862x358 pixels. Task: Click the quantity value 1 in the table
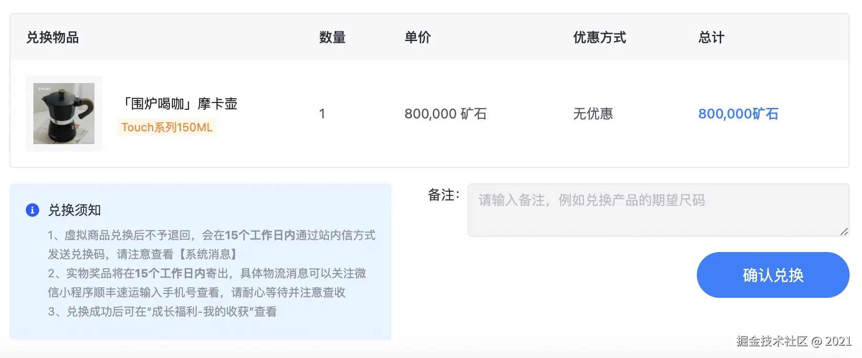click(323, 114)
